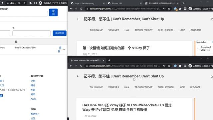Click the view link in password row
Image resolution: width=213 pixels, height=120 pixels.
60,49
